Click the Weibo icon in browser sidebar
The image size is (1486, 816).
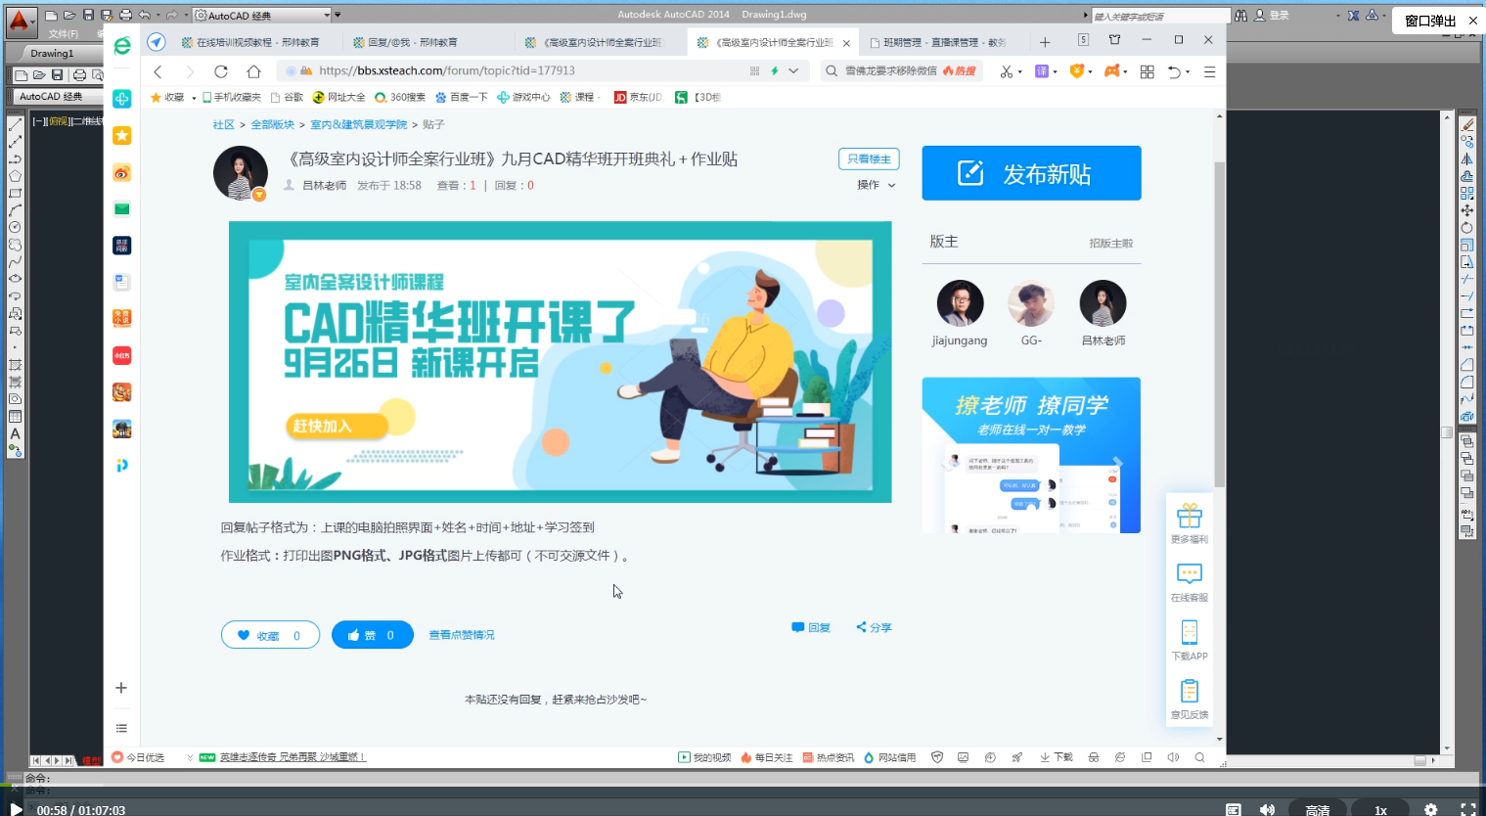point(121,173)
